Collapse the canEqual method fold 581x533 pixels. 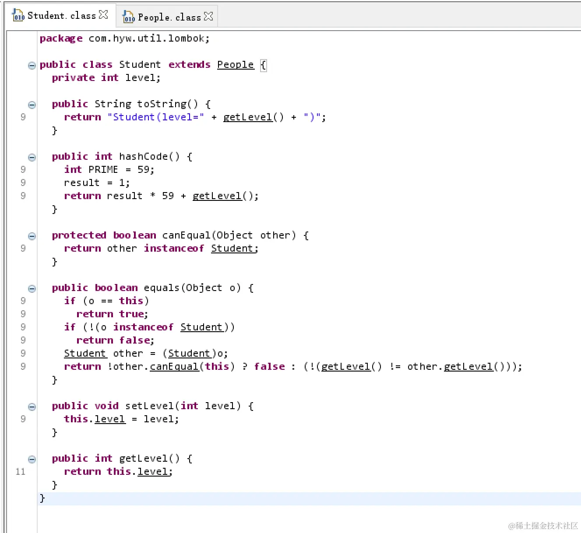click(x=32, y=236)
